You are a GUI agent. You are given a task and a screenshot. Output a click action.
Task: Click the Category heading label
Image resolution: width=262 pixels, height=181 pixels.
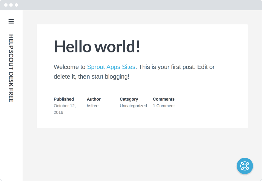point(129,99)
